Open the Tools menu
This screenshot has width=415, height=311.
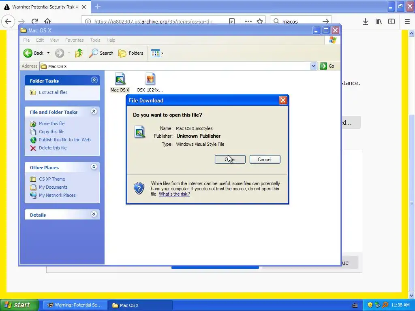95,40
